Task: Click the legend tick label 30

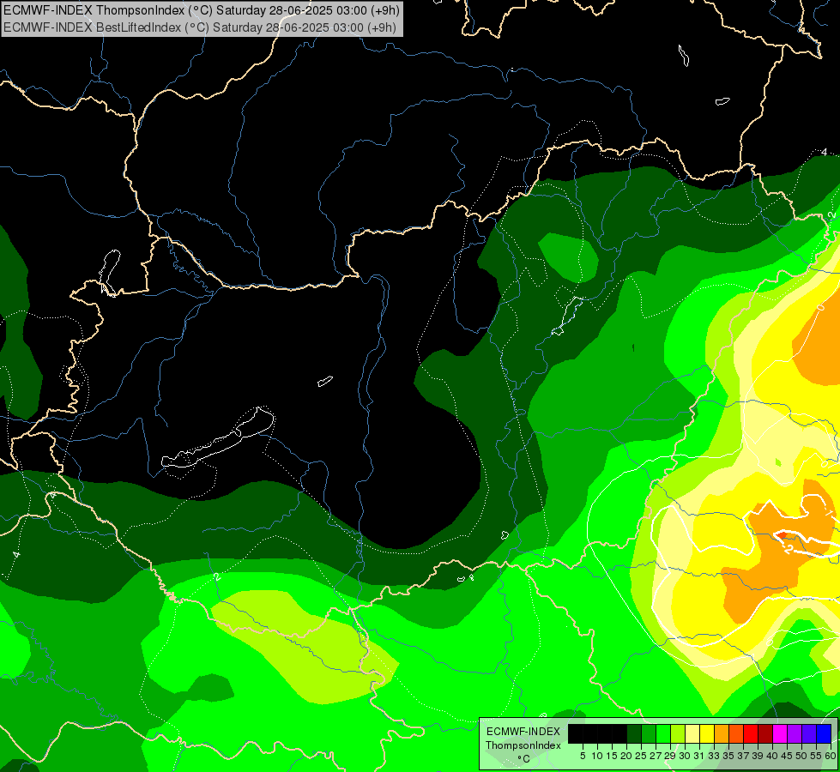Action: [x=685, y=756]
